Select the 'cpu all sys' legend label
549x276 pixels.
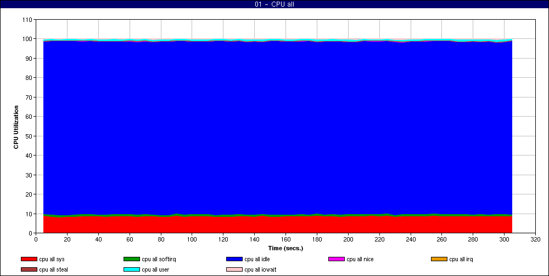click(52, 259)
